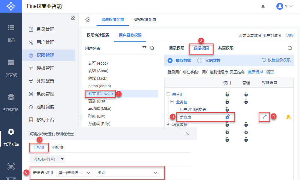Click the pencil edit icon for 薪资表

click(x=265, y=117)
